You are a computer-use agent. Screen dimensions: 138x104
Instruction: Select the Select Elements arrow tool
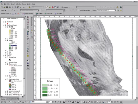[x=28, y=61]
